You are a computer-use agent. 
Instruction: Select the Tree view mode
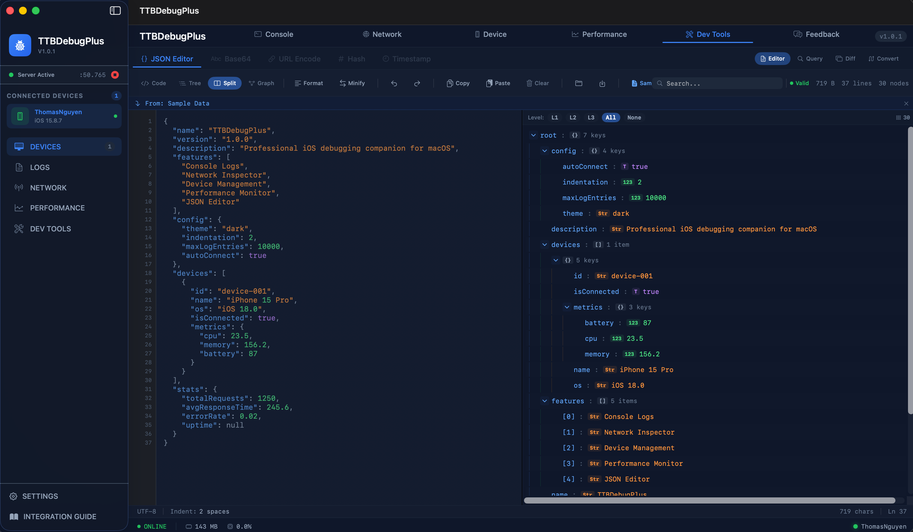[189, 83]
